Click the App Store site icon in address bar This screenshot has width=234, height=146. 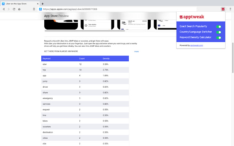(x=40, y=9)
